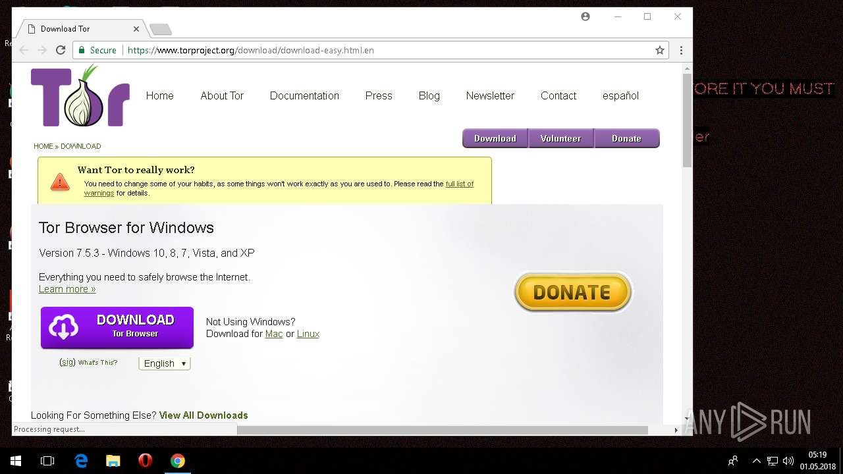
Task: Click the vertical scrollbar thumb
Action: click(687, 120)
